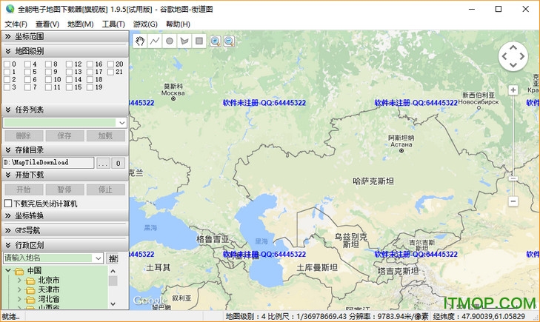
Task: Toggle 下载完后关闭计算机 checkbox
Action: click(x=8, y=204)
